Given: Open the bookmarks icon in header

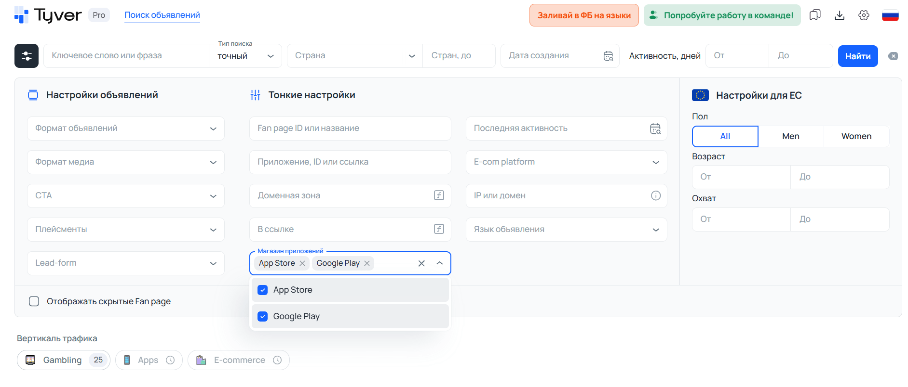Looking at the screenshot, I should [815, 15].
